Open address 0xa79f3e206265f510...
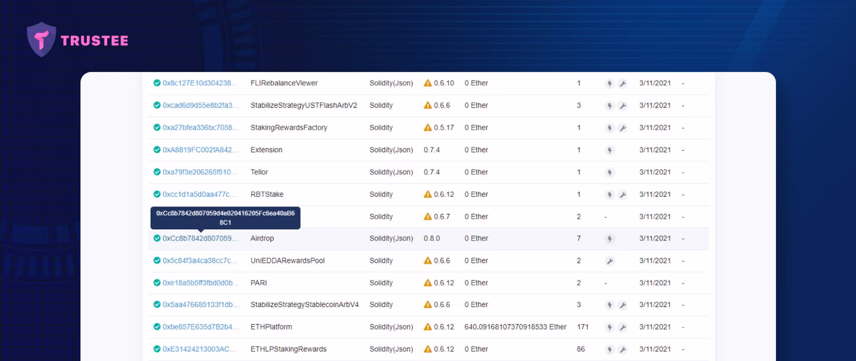 (x=200, y=172)
